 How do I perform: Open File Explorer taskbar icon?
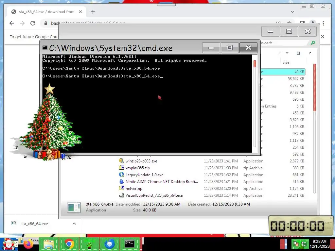point(48,244)
